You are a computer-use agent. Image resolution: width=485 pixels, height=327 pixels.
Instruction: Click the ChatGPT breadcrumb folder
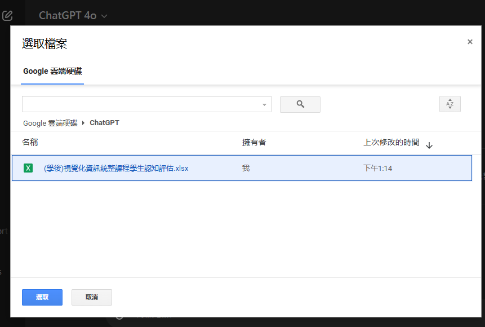point(104,123)
